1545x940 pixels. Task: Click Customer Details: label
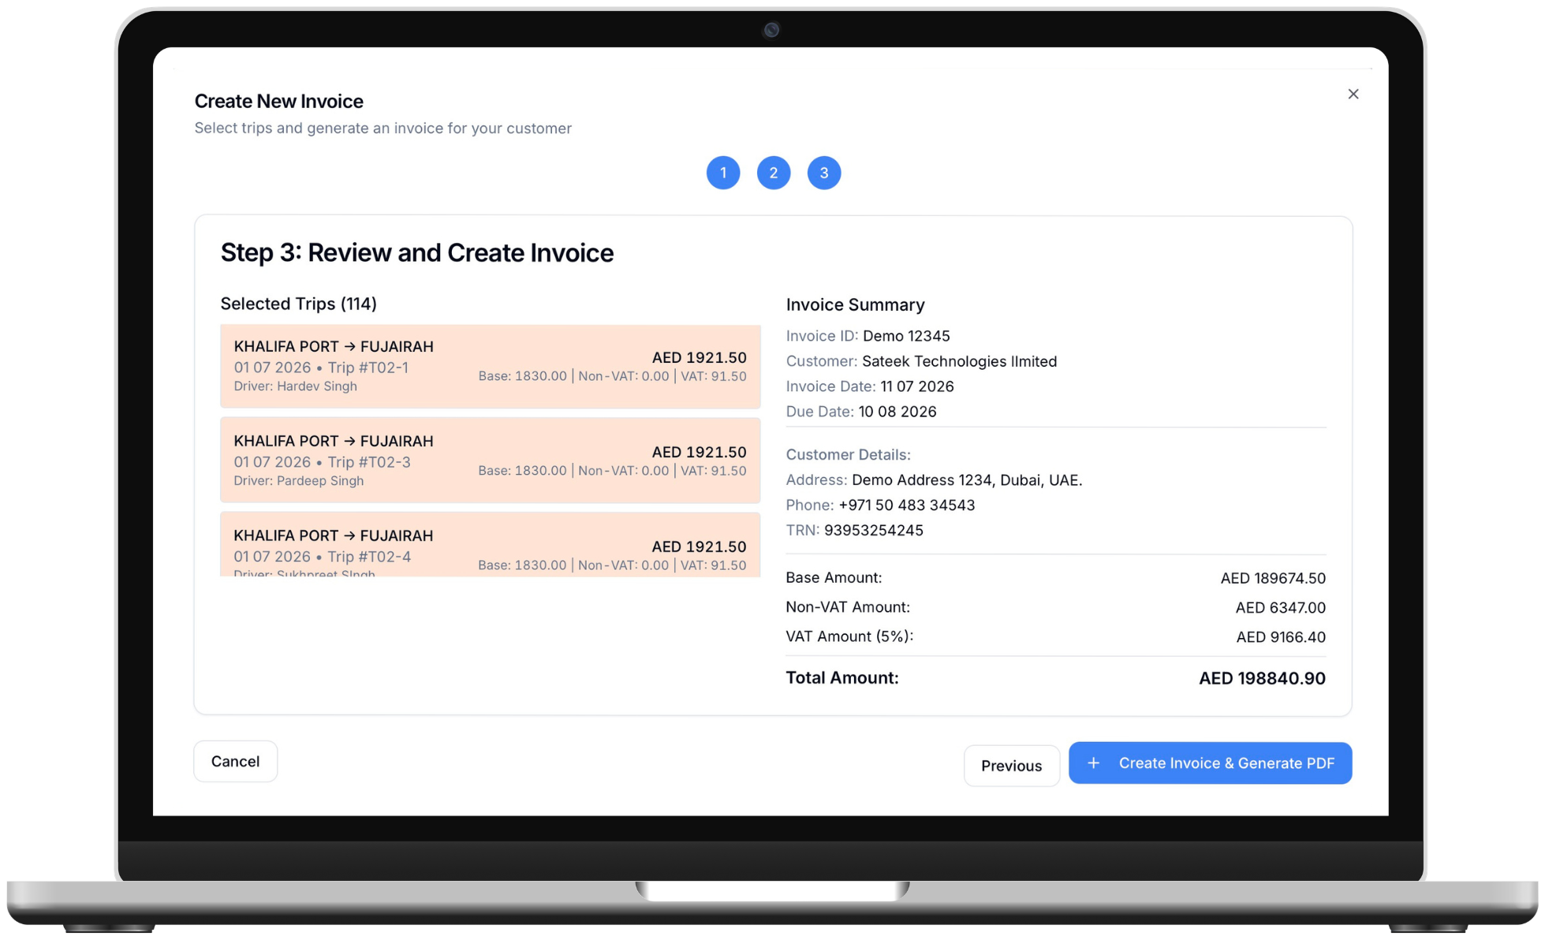pyautogui.click(x=848, y=455)
